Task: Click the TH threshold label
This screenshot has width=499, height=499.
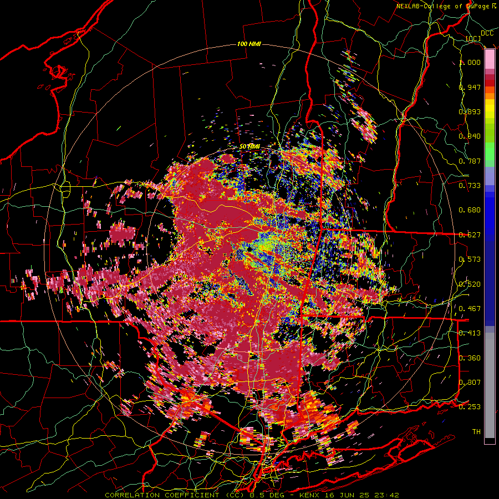Action: coord(476,432)
